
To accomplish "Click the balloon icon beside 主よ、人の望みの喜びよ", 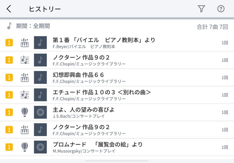I will [25, 112].
